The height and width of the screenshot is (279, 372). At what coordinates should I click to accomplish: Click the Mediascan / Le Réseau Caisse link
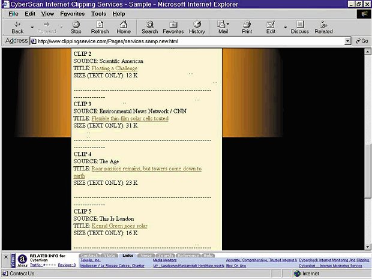[x=112, y=266]
